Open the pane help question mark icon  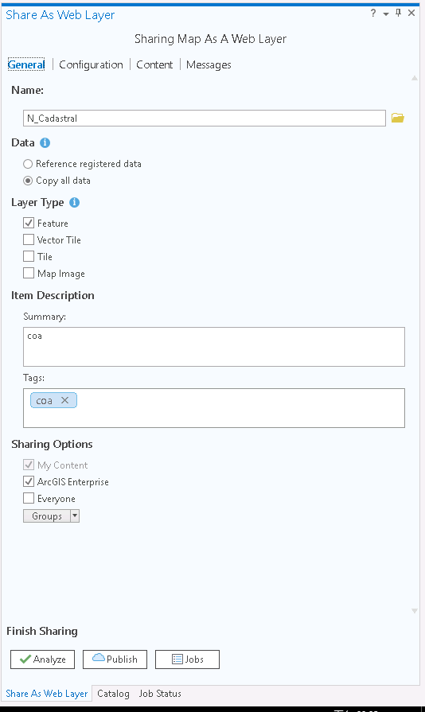[x=373, y=14]
